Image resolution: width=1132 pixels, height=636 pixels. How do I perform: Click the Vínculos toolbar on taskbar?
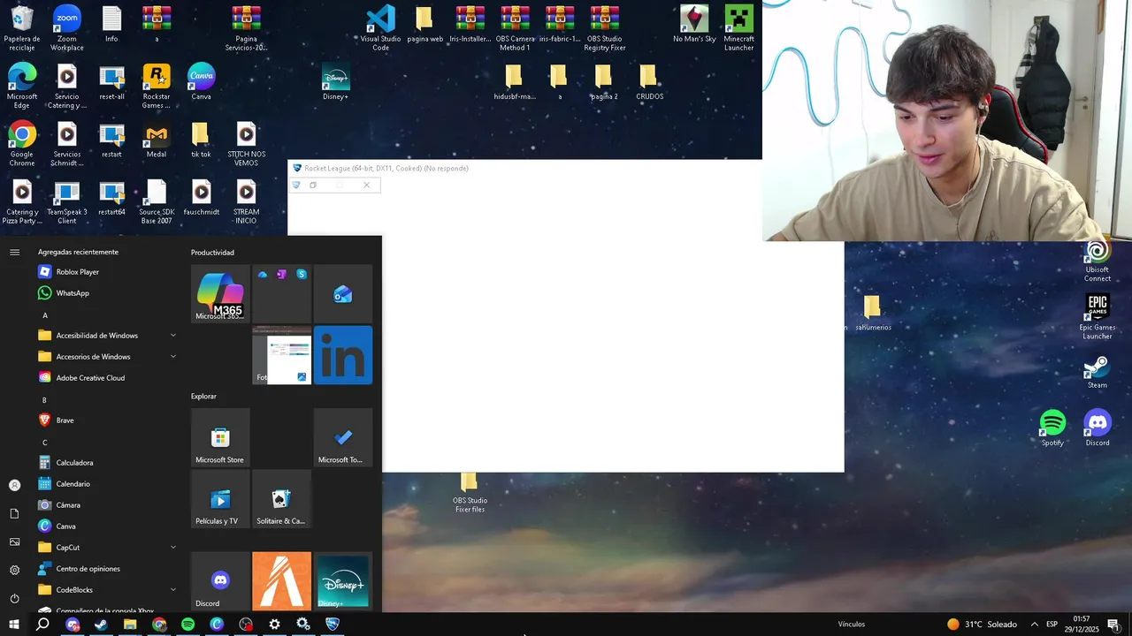(852, 625)
